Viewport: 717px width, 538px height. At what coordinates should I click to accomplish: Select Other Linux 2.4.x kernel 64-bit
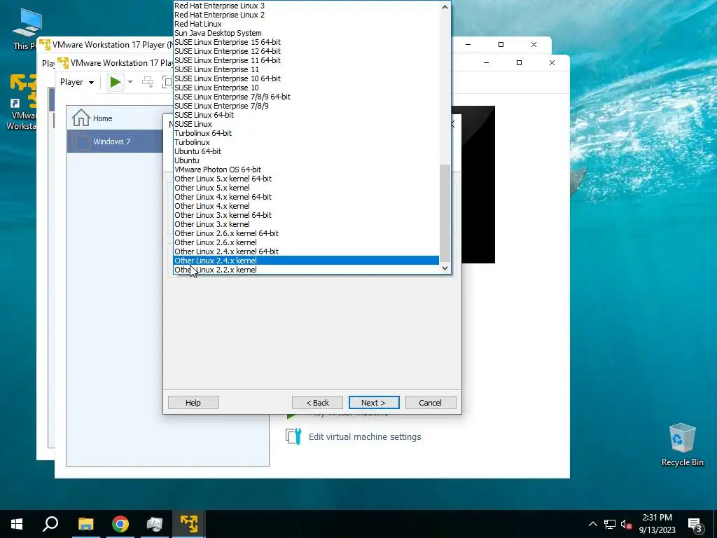coord(307,251)
